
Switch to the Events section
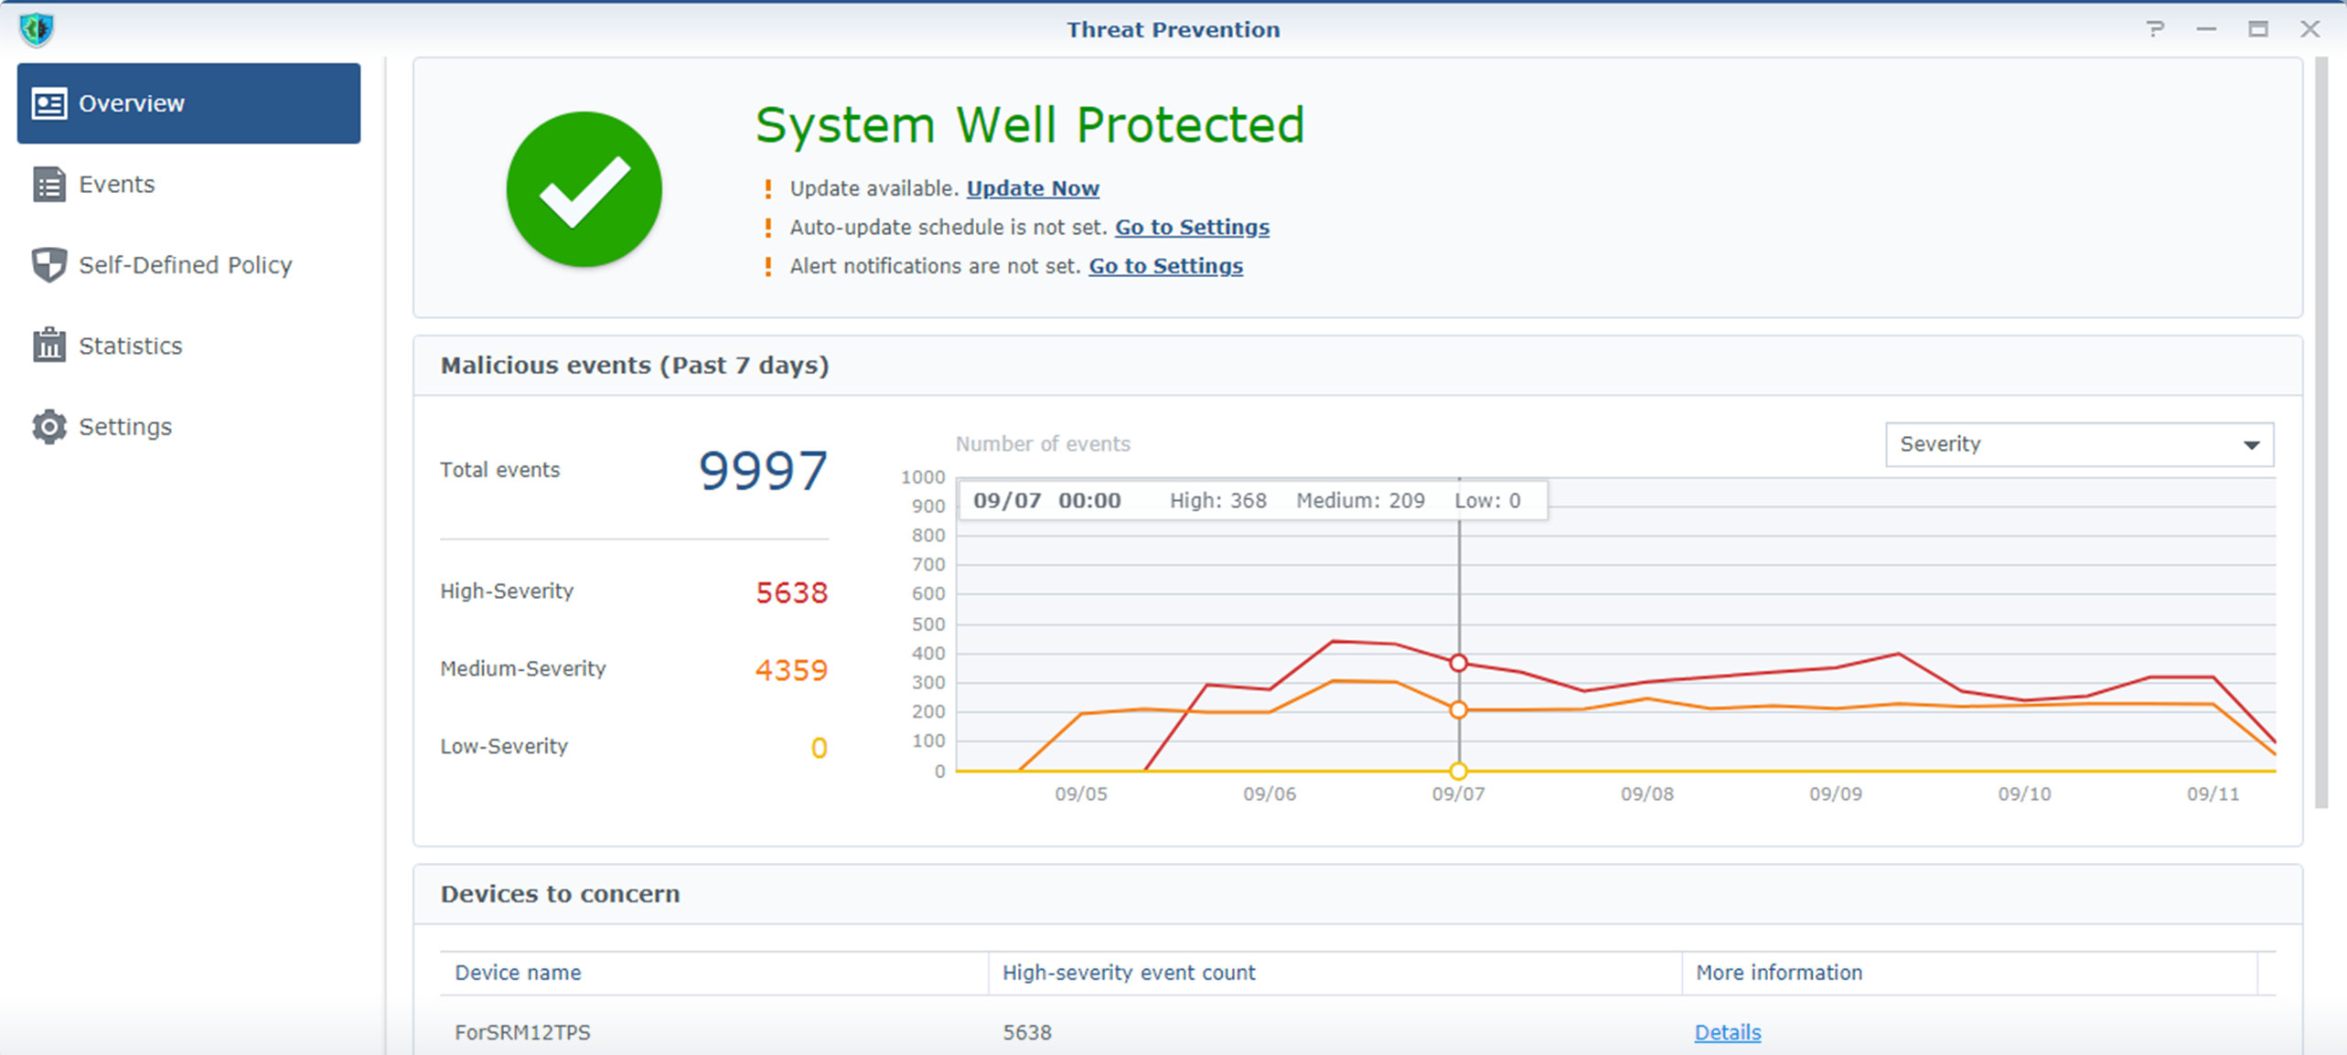(x=116, y=184)
